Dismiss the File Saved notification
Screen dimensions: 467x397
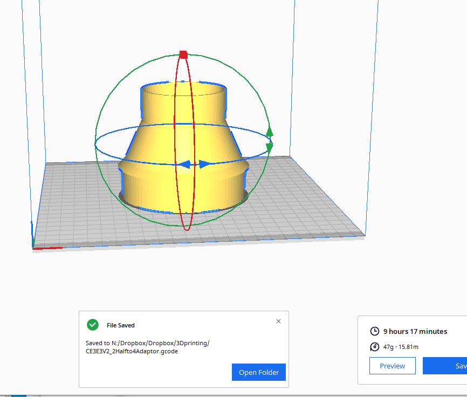click(278, 321)
